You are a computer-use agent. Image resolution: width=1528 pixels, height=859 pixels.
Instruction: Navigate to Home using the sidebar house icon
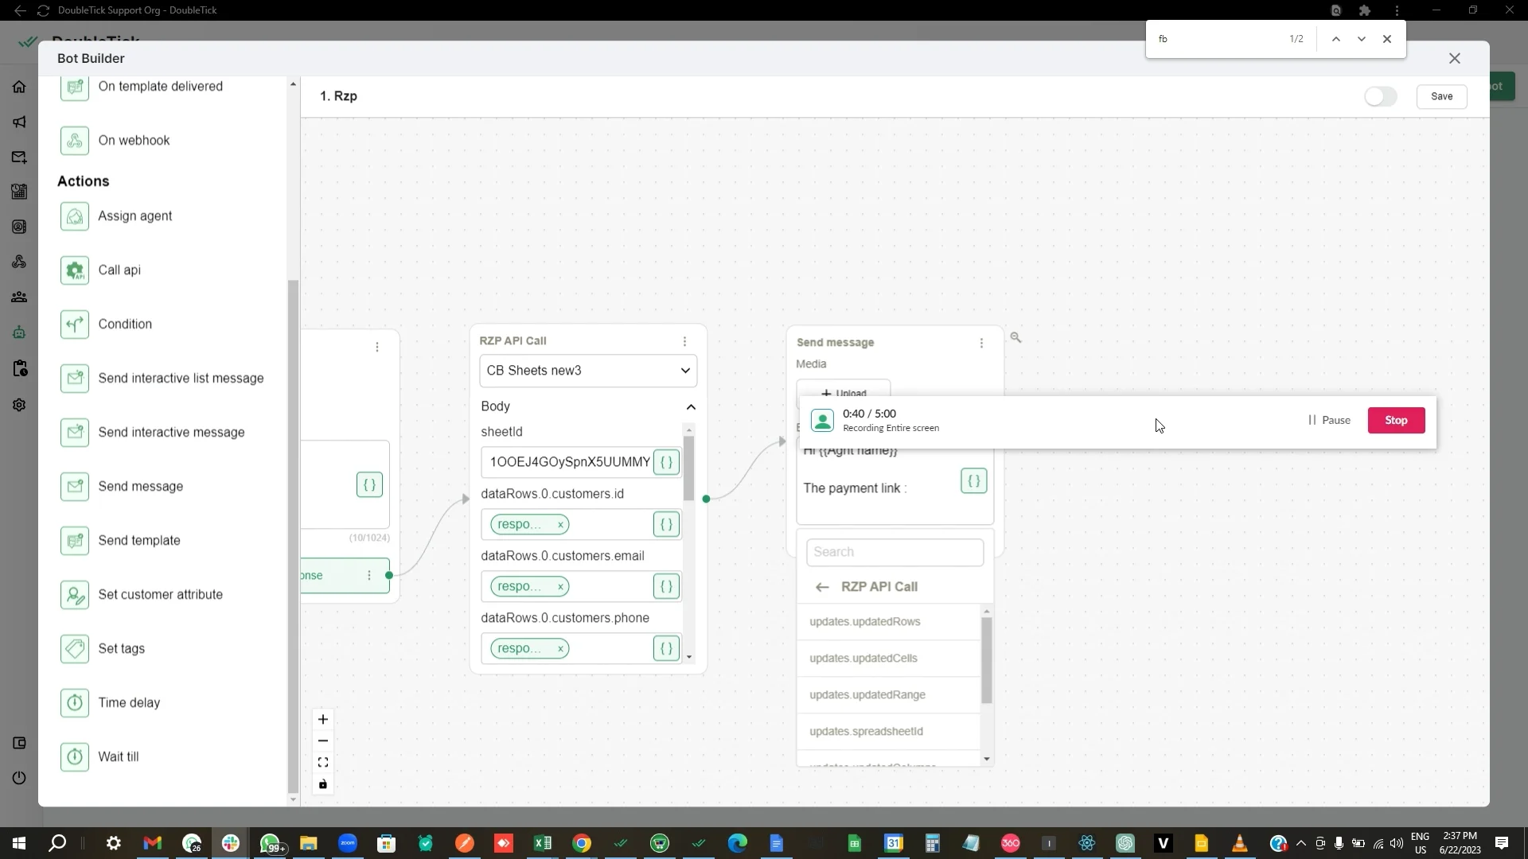point(19,86)
